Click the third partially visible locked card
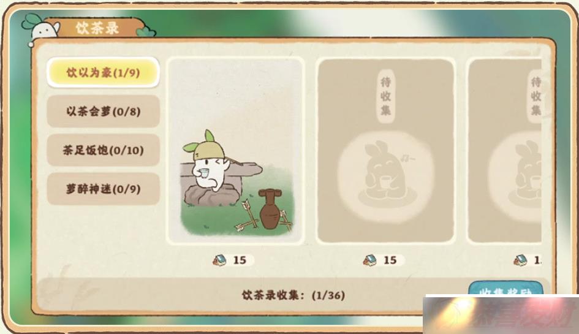The width and height of the screenshot is (579, 334). [x=505, y=151]
